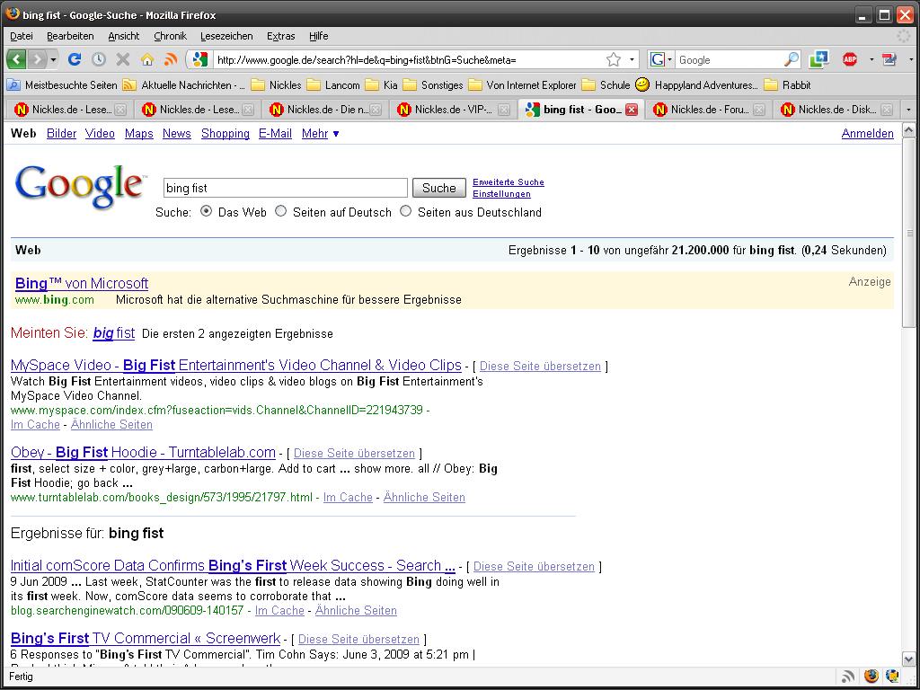Open the back/forward history dropdown arrow
The height and width of the screenshot is (690, 920).
(53, 60)
